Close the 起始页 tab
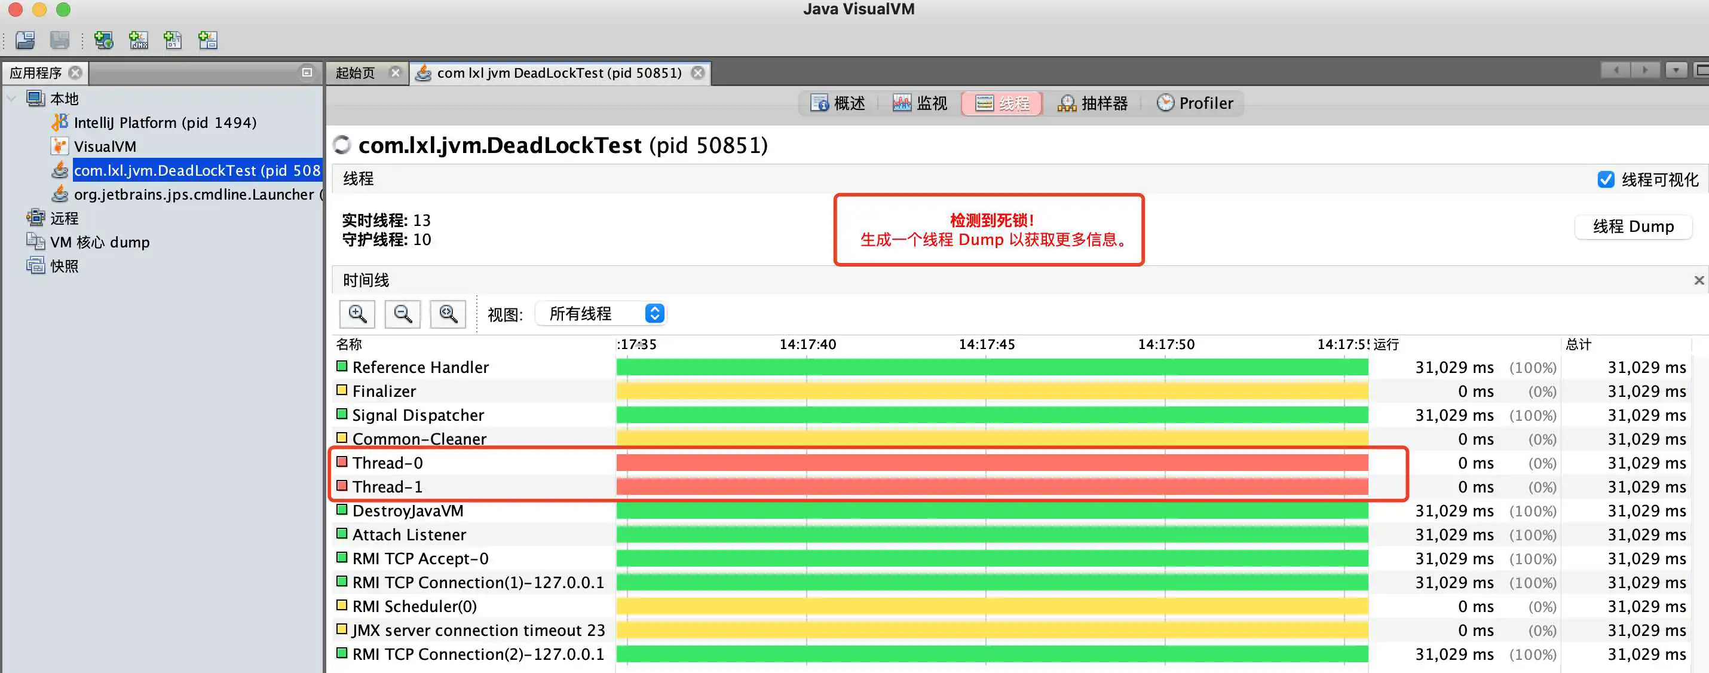 point(396,72)
